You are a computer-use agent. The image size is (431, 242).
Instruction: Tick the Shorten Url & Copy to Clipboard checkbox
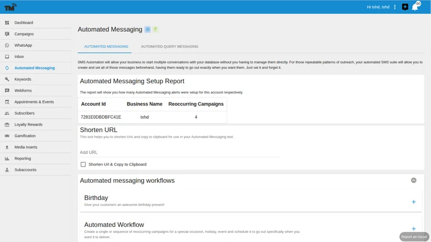point(84,165)
